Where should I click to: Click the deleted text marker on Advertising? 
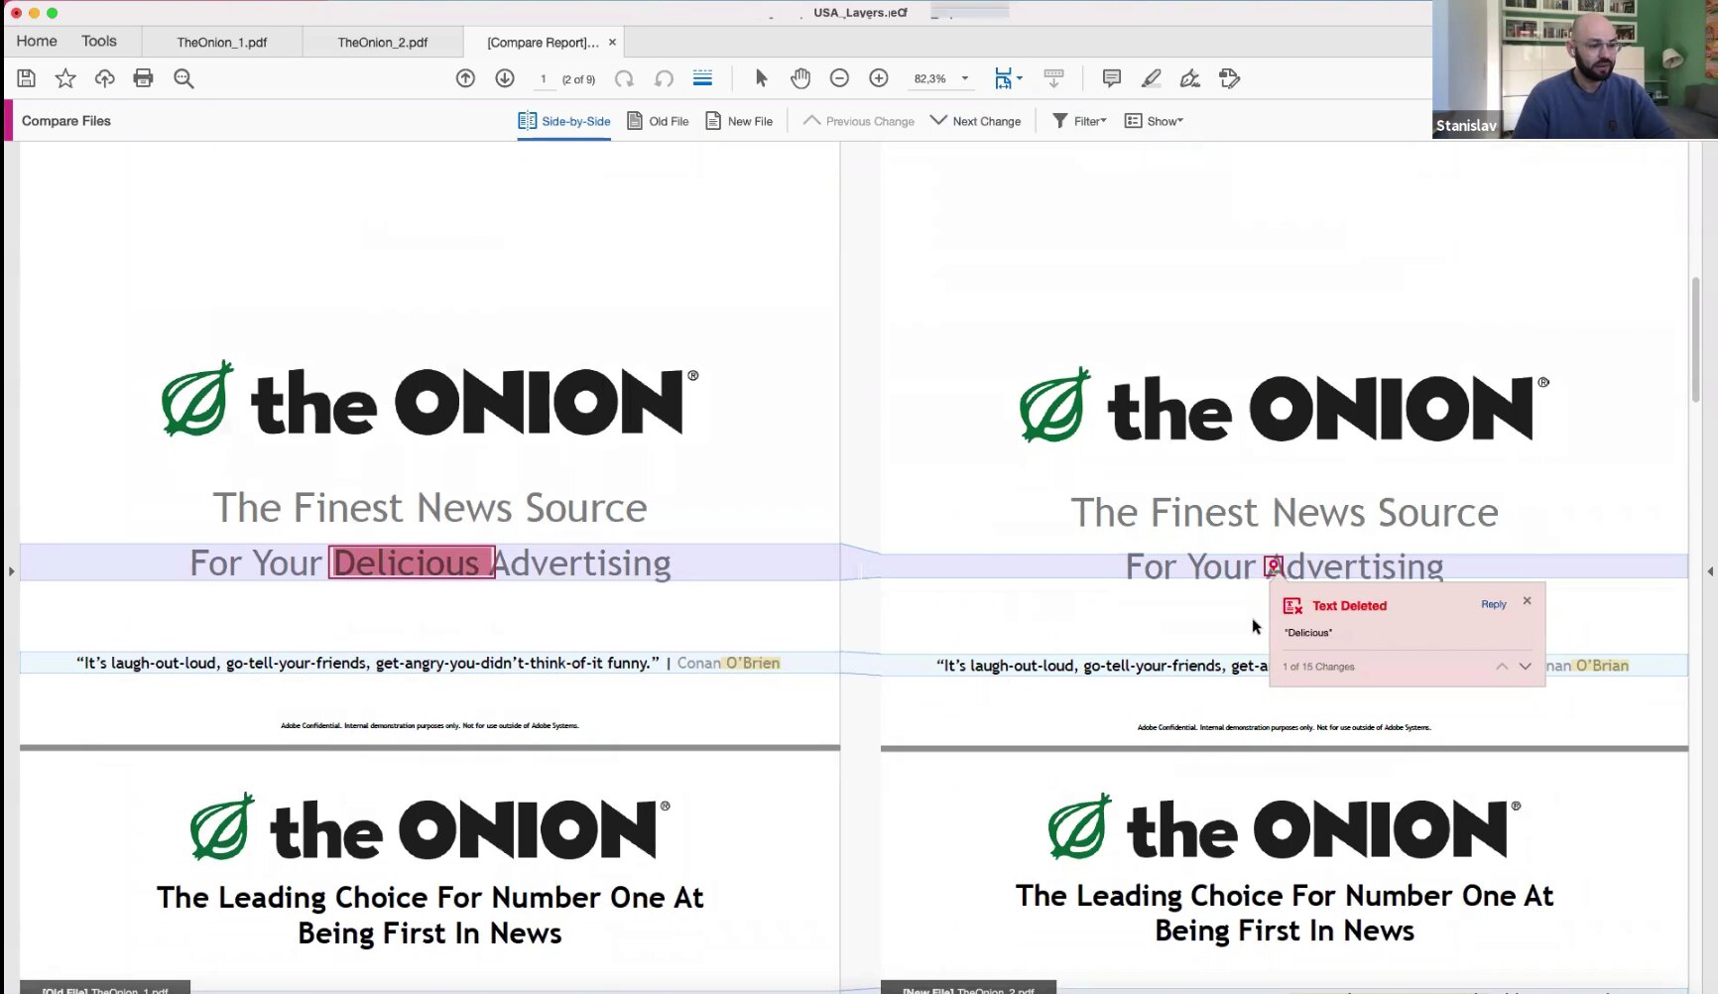click(x=1273, y=565)
